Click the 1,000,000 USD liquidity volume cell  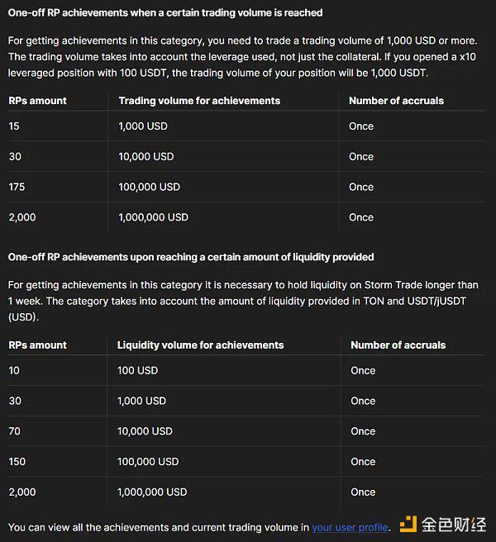(x=152, y=492)
